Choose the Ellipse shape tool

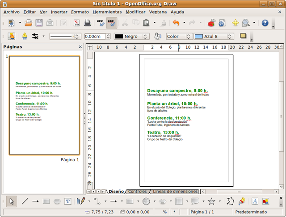(57, 201)
